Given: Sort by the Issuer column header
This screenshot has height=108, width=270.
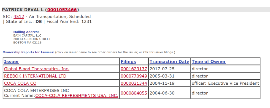Looking at the screenshot, I should point(12,62).
